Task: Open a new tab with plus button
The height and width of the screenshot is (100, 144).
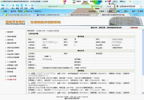Action: click(132, 15)
